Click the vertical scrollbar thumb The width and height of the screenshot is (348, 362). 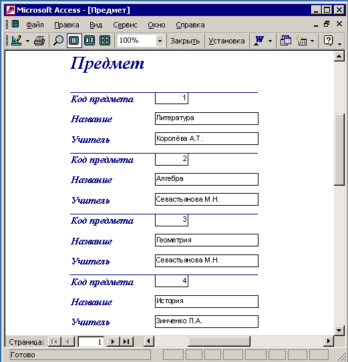pyautogui.click(x=339, y=150)
